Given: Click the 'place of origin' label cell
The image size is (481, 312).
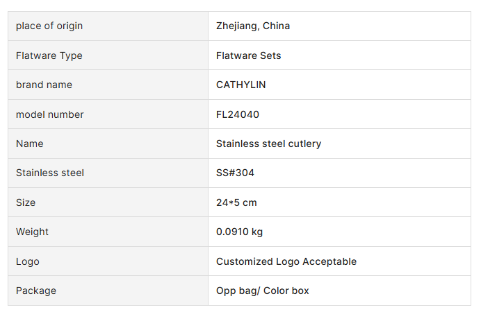Looking at the screenshot, I should coord(49,26).
